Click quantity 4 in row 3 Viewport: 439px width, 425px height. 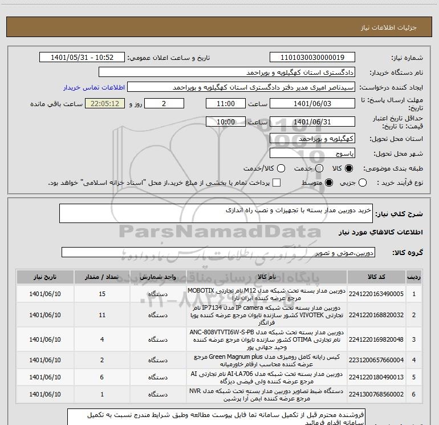pyautogui.click(x=102, y=339)
